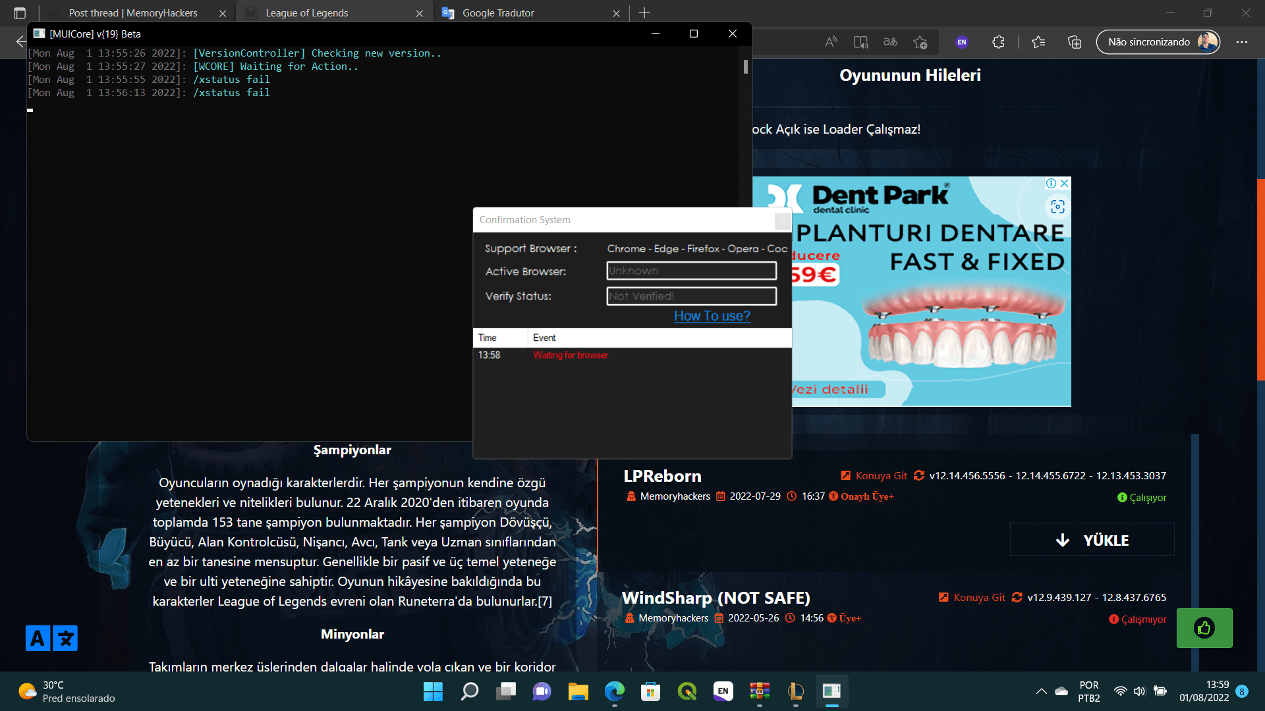This screenshot has width=1265, height=711.
Task: Open the Favorites list icon
Action: coord(1038,42)
